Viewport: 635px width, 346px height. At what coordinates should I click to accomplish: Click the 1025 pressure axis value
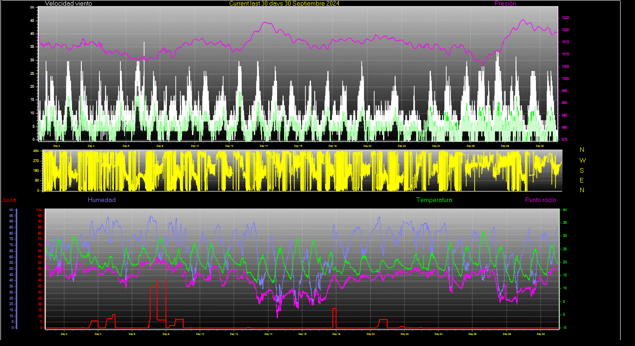(x=565, y=18)
